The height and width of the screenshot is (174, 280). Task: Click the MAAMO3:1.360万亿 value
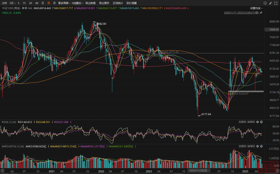pos(121,146)
